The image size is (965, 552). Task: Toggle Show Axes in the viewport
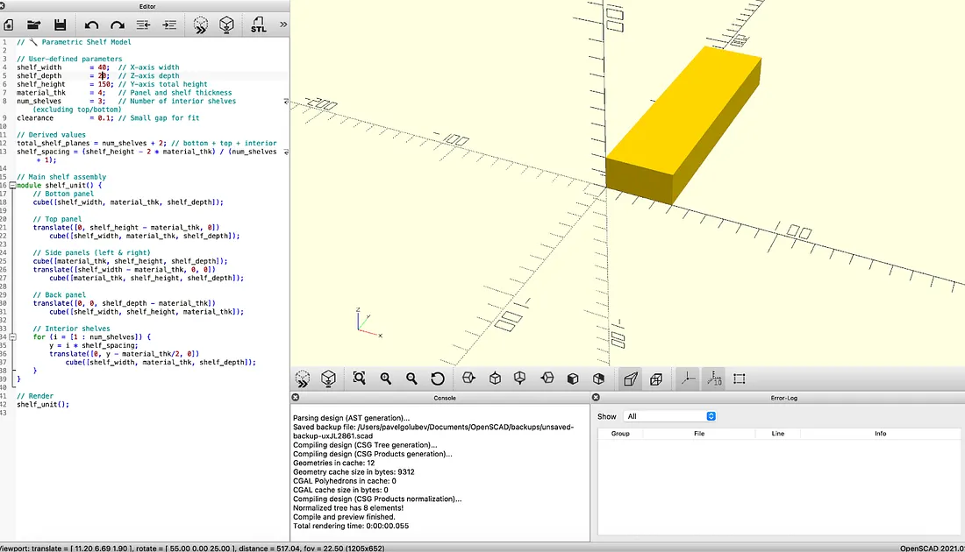pyautogui.click(x=688, y=379)
